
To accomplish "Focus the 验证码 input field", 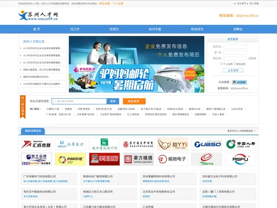I will [x=235, y=58].
